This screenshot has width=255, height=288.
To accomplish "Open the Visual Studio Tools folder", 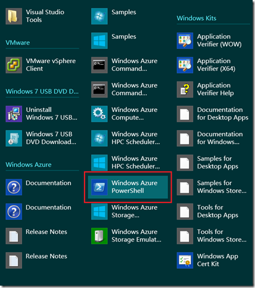I will click(x=35, y=16).
